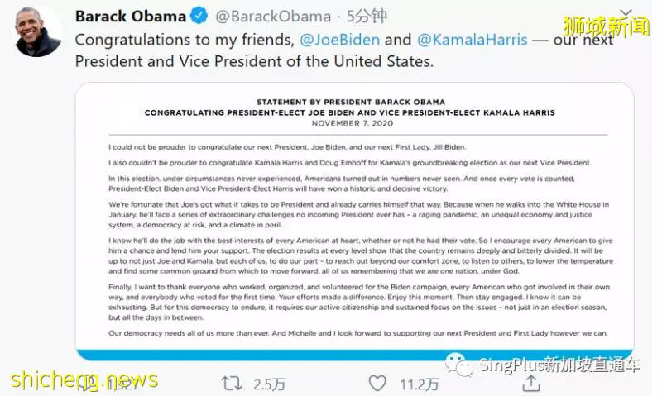Image resolution: width=662 pixels, height=396 pixels.
Task: Click the share upload icon
Action: [x=531, y=384]
